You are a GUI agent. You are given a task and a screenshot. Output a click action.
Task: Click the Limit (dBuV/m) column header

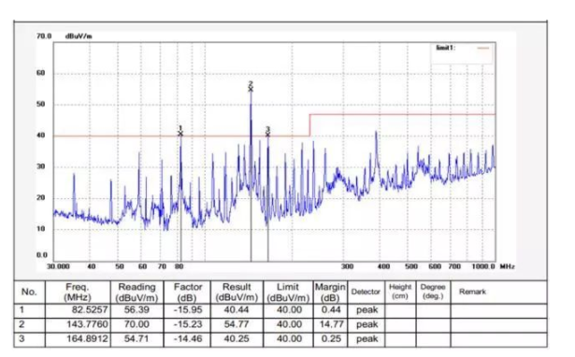[x=288, y=293]
